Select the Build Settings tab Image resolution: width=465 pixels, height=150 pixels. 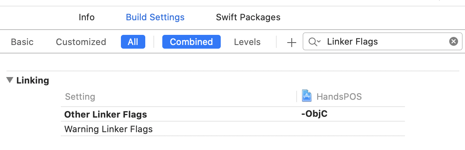155,17
